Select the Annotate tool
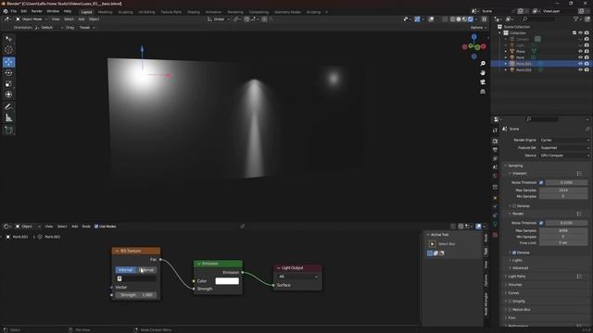This screenshot has width=593, height=333. pos(8,107)
